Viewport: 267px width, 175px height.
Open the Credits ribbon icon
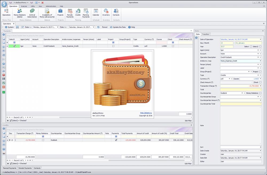pos(78,12)
